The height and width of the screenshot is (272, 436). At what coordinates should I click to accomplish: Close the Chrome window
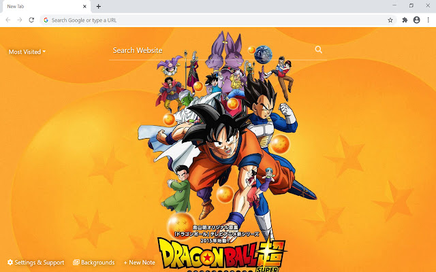428,5
